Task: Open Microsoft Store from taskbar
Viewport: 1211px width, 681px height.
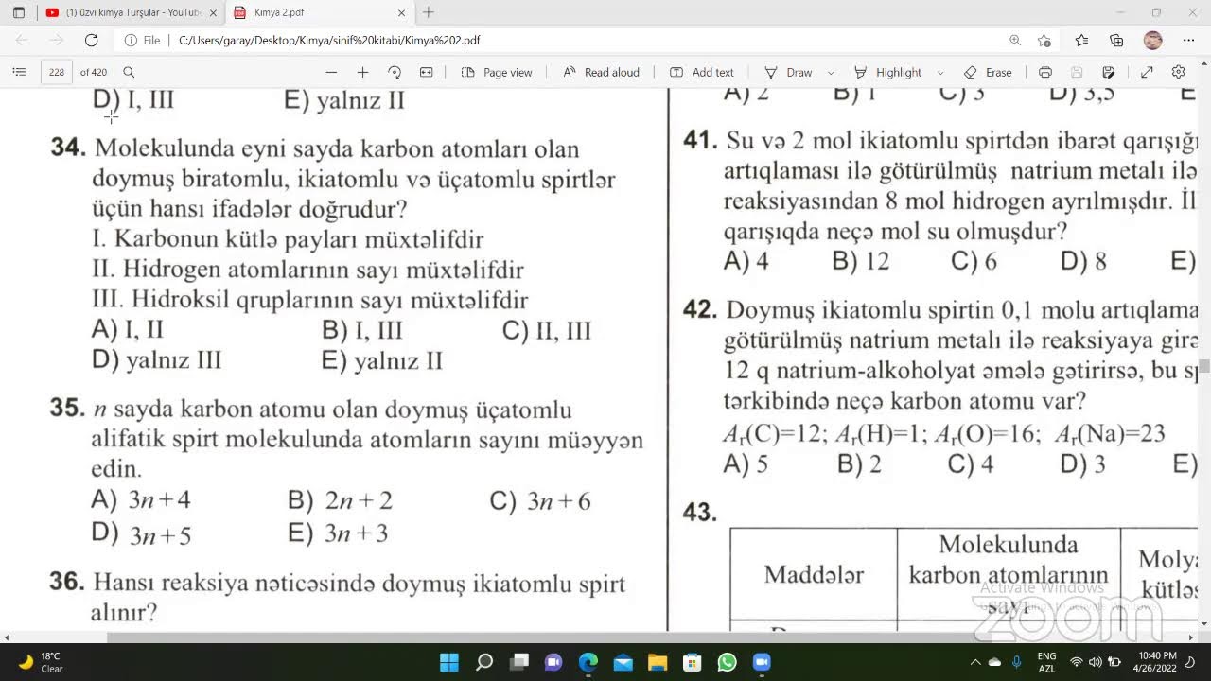Action: [x=693, y=662]
